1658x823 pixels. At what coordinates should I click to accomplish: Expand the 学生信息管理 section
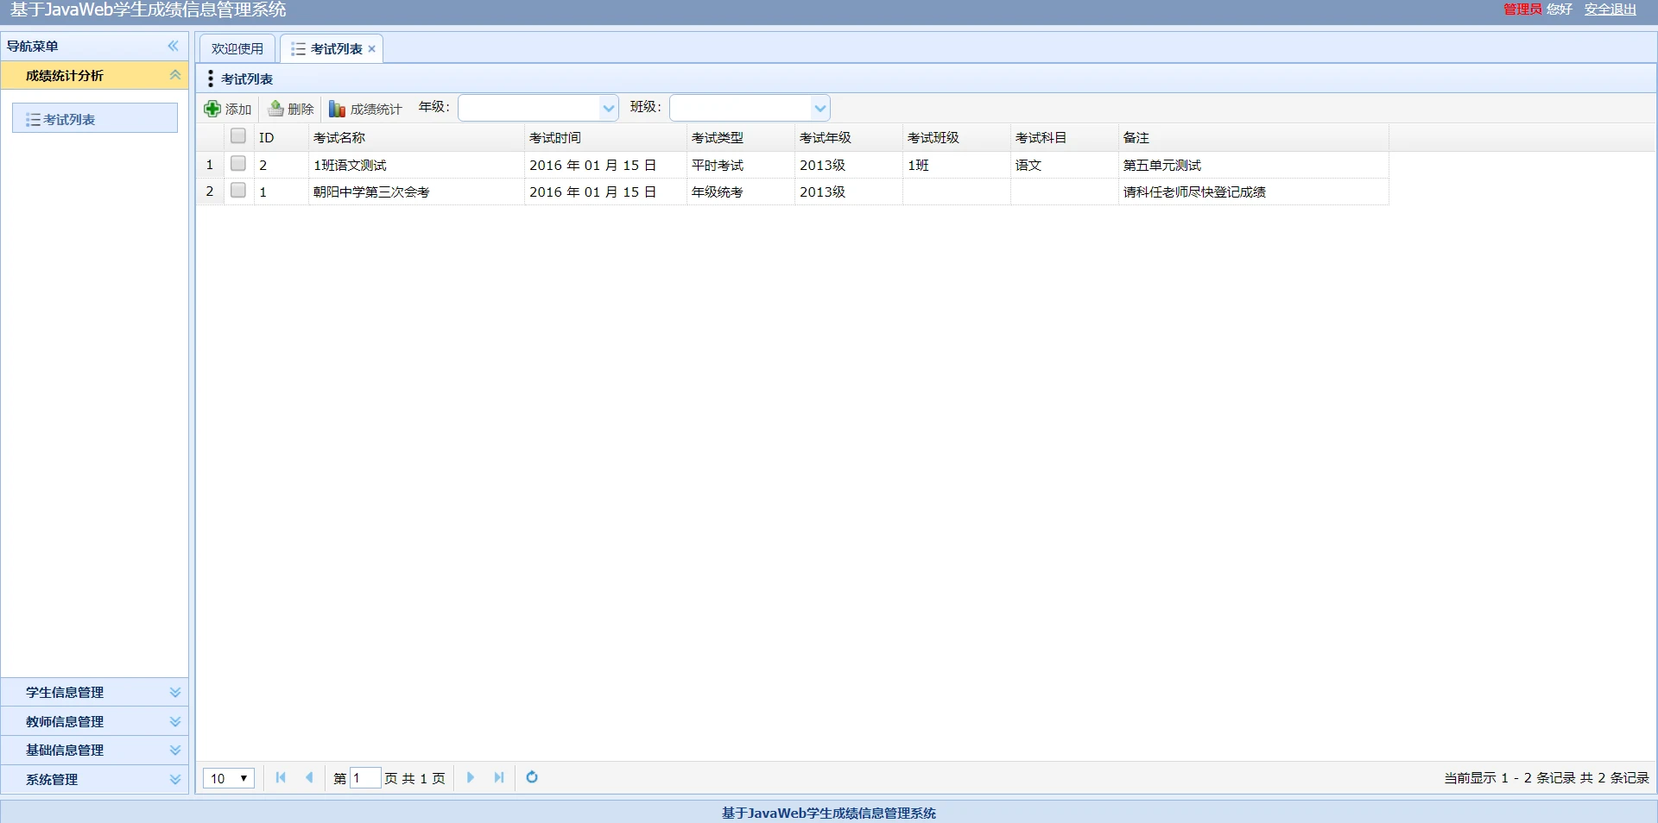point(175,692)
